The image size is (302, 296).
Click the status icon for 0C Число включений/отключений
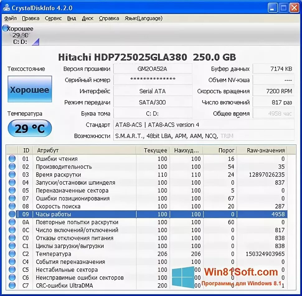[x=12, y=230]
